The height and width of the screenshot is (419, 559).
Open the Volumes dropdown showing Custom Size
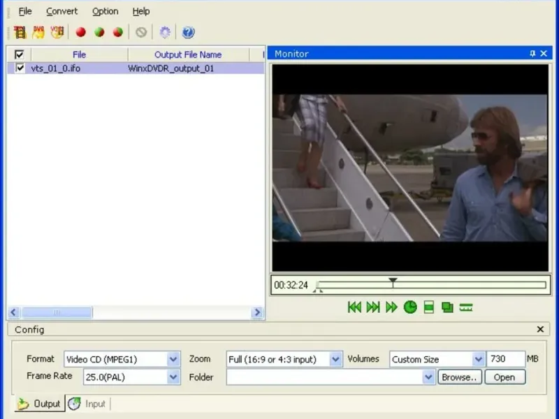[437, 359]
